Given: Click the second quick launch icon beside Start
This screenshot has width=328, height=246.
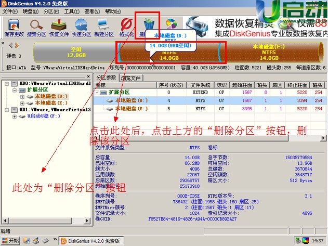Looking at the screenshot, I should point(36,241).
